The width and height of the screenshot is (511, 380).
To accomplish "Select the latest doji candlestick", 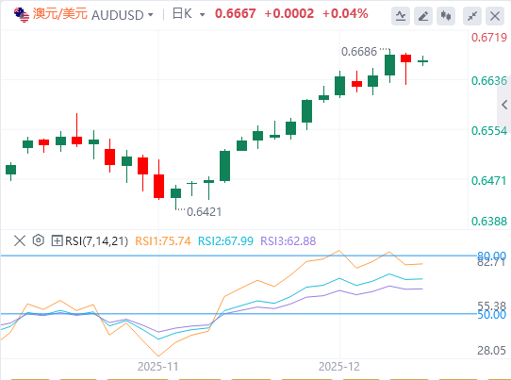I will click(x=422, y=61).
